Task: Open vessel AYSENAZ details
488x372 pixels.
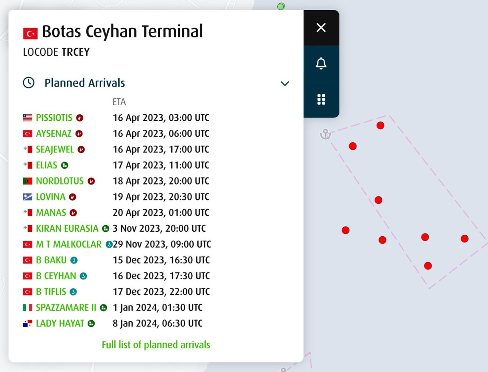Action: click(54, 133)
